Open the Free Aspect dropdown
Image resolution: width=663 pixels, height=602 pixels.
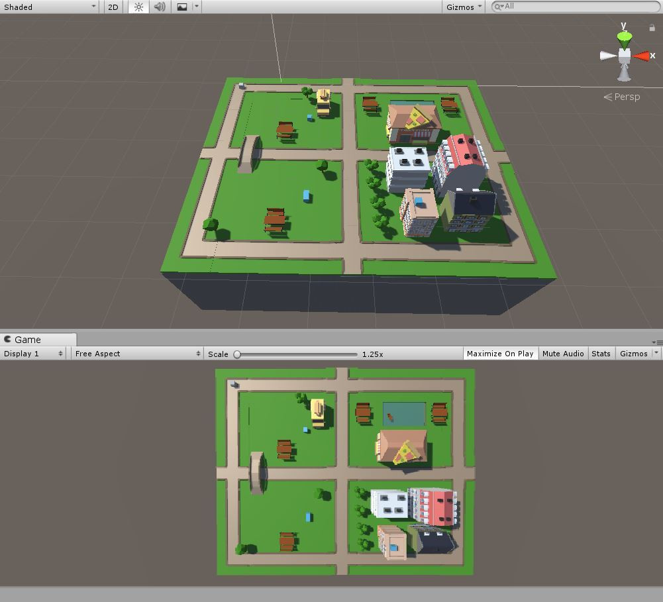137,354
